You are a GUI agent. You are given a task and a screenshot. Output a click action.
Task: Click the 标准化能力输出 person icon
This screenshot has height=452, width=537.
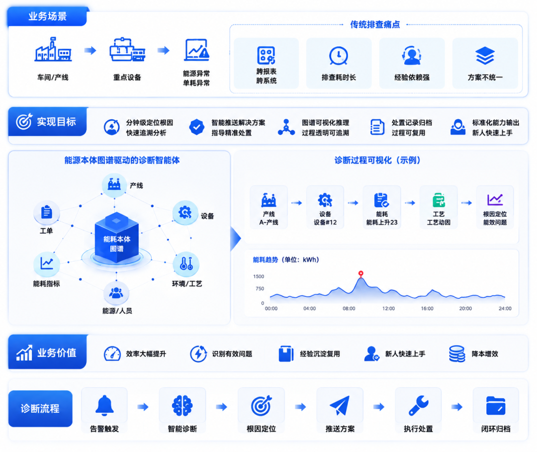[458, 127]
